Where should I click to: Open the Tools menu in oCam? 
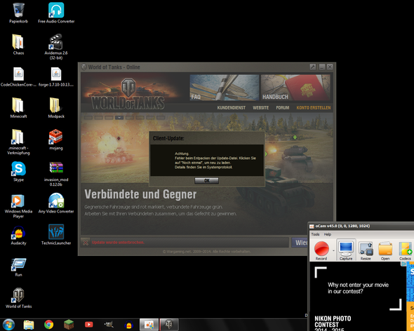tap(315, 234)
